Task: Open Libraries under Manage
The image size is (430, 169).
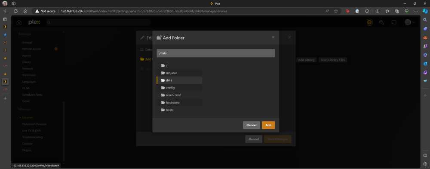Action: pyautogui.click(x=28, y=117)
